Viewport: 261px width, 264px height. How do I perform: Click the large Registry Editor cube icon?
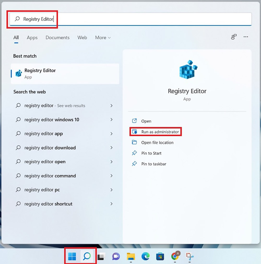(188, 69)
